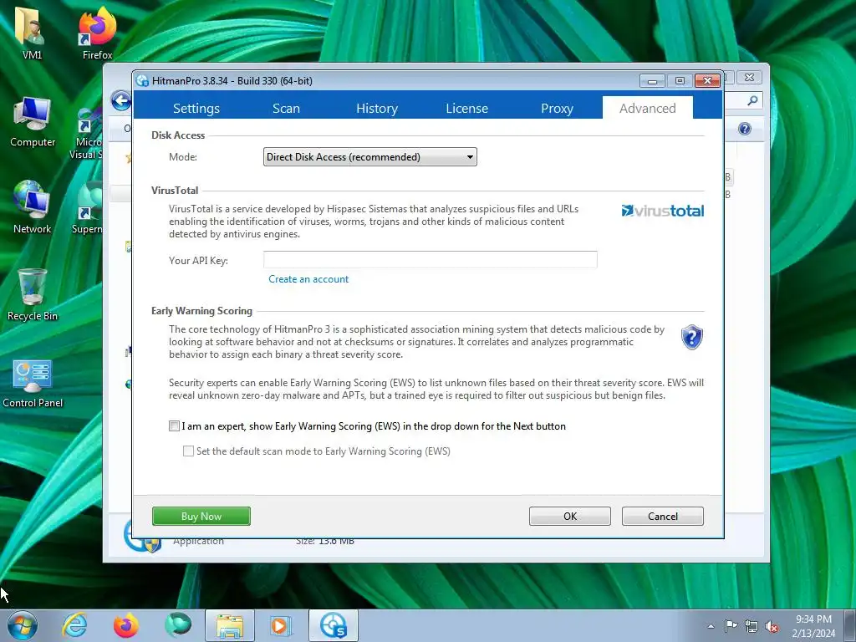Close the HitmanPro settings window
This screenshot has width=856, height=642.
coord(707,81)
